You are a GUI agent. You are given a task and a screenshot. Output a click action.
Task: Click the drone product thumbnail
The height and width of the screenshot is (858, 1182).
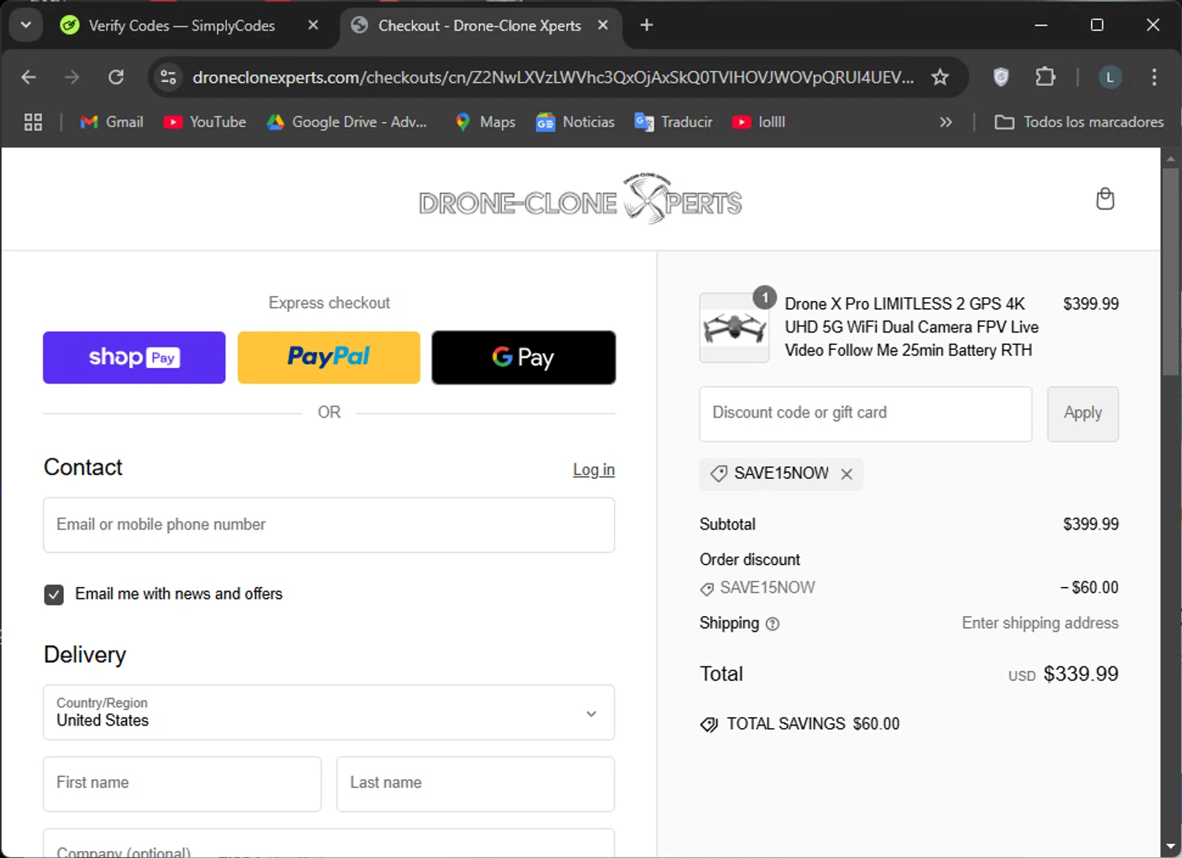coord(734,328)
